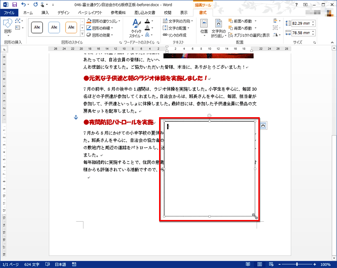Expand the shape styles gallery (More)
This screenshot has width=337, height=268.
[82, 34]
